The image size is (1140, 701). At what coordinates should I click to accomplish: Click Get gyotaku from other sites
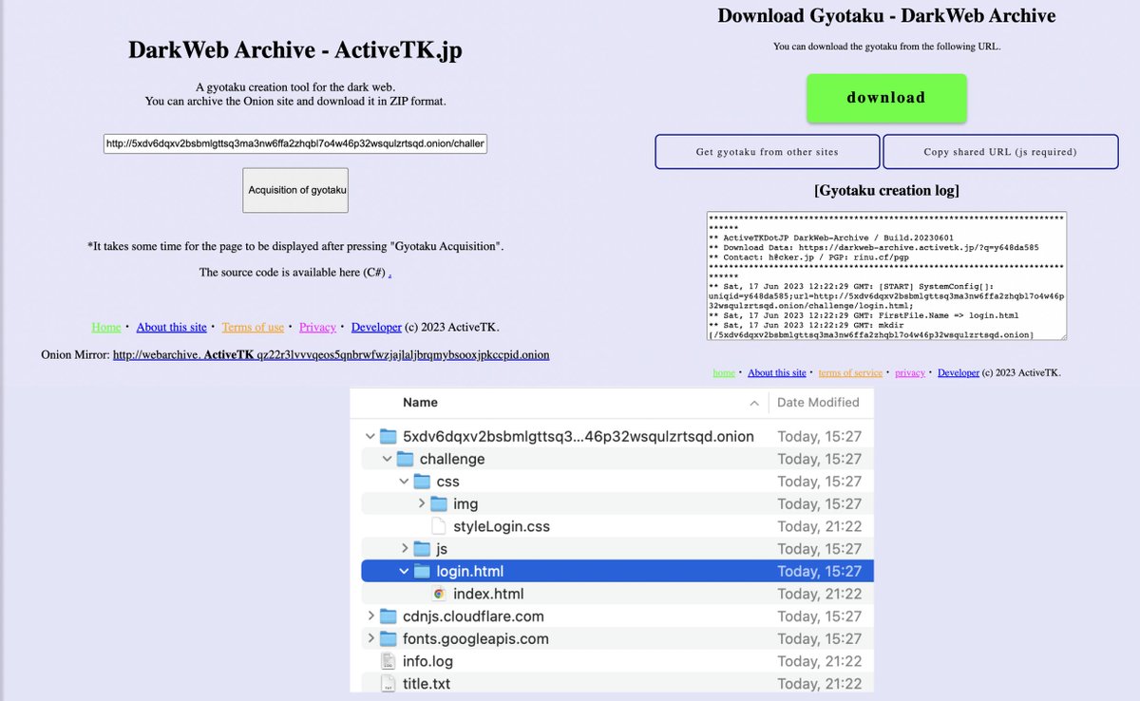pos(767,151)
